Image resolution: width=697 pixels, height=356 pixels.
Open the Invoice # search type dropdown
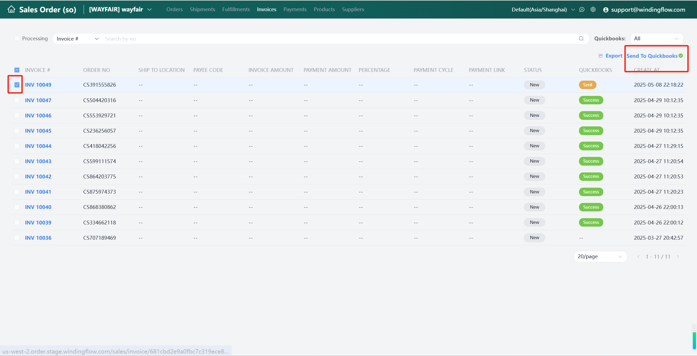coord(77,39)
